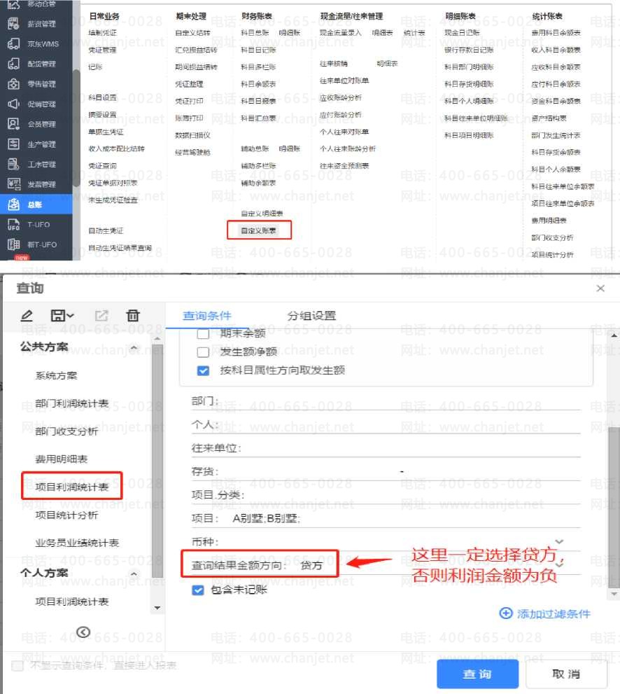Enable the 期末余额 checkbox

coord(204,334)
